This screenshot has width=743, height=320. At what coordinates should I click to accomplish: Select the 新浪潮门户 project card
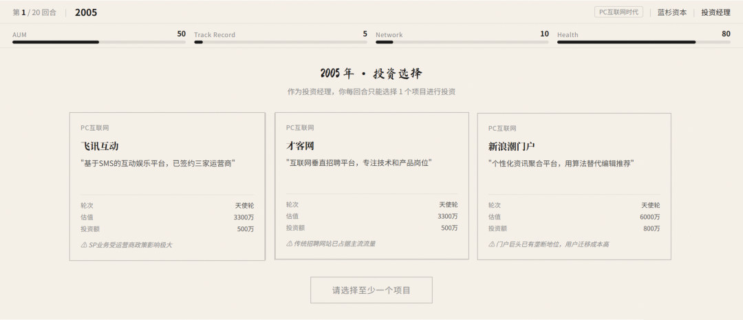574,186
